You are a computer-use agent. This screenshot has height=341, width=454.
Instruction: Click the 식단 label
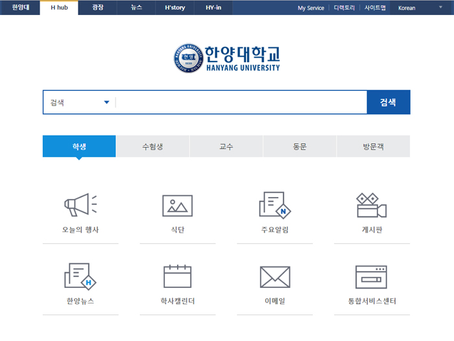[178, 229]
